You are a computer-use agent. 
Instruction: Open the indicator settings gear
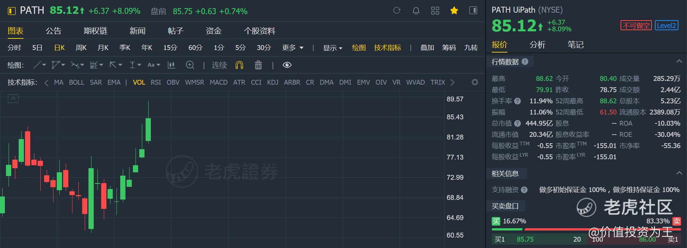[x=475, y=82]
